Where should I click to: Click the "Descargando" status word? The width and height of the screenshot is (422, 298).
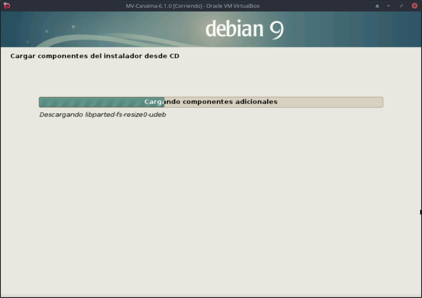(61, 114)
